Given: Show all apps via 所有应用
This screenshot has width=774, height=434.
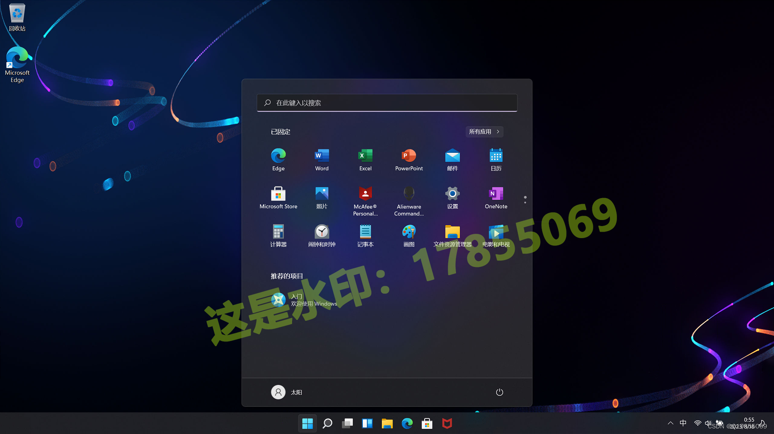Looking at the screenshot, I should [x=484, y=132].
